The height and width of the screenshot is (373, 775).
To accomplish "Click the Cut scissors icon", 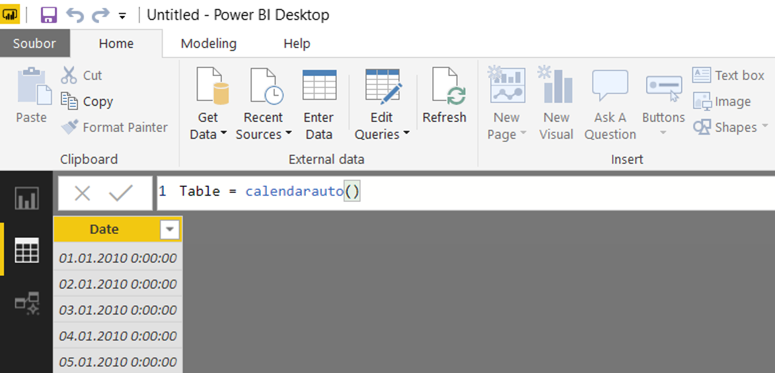I will pyautogui.click(x=69, y=75).
